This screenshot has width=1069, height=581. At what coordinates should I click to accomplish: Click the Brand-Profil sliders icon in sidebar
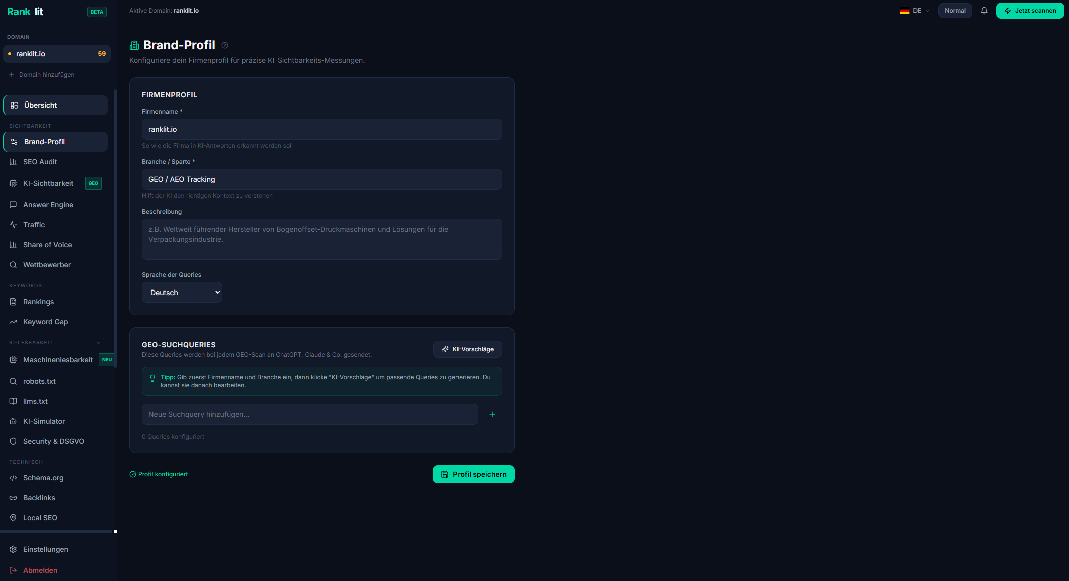pyautogui.click(x=14, y=142)
